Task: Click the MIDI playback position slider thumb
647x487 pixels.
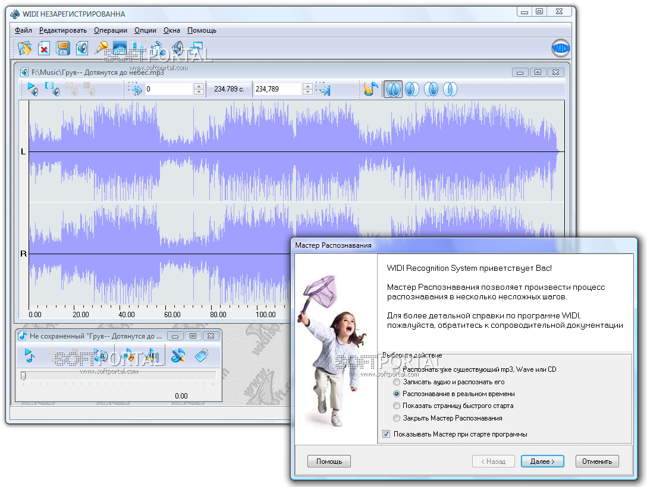Action: pyautogui.click(x=24, y=375)
